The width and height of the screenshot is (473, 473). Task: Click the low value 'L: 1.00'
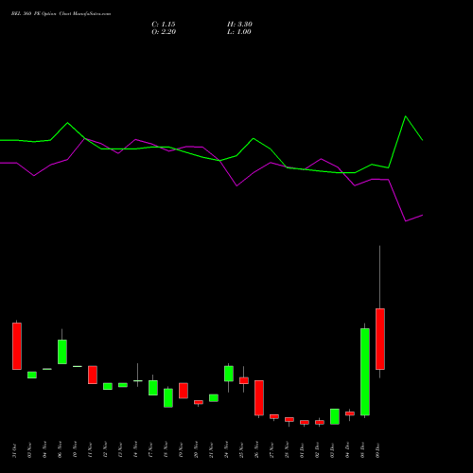239,32
